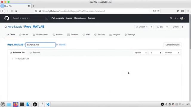Viewport: 191px width, 107px height.
Task: Open the system menu launcher in taskbar
Action: click(3, 104)
